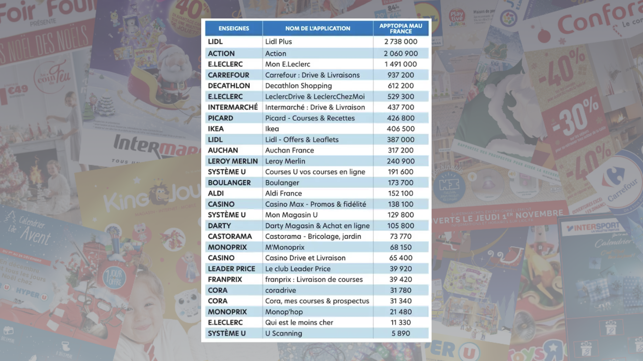Click the Intermarché Drive app row

click(316, 107)
